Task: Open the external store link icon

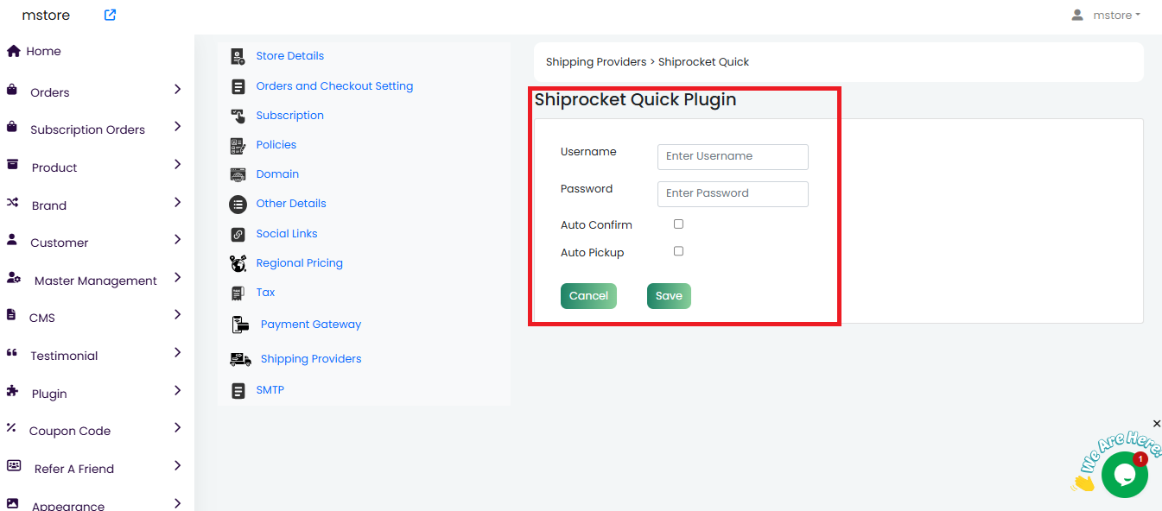Action: tap(110, 15)
